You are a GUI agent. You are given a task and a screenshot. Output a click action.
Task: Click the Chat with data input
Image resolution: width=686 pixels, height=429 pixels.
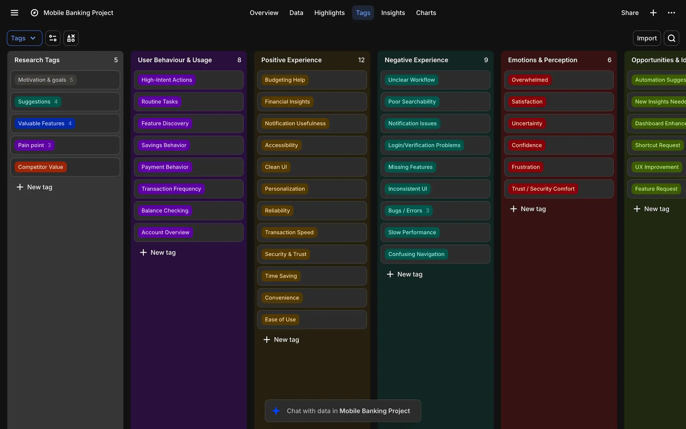[348, 411]
